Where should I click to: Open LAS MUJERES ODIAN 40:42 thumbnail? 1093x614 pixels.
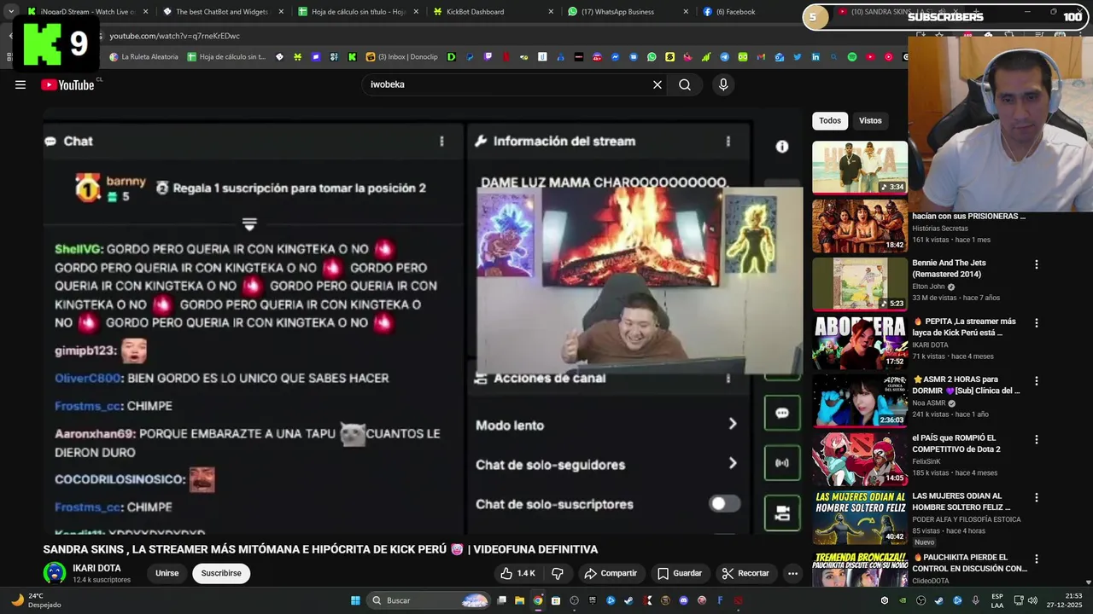point(860,517)
